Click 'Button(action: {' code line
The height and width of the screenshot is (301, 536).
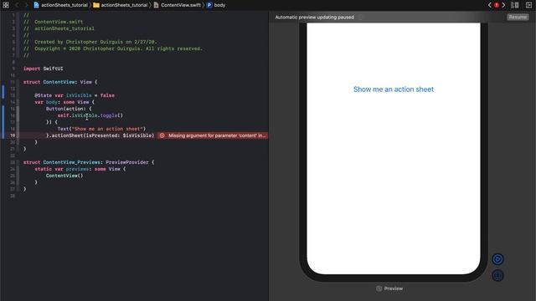pos(69,109)
